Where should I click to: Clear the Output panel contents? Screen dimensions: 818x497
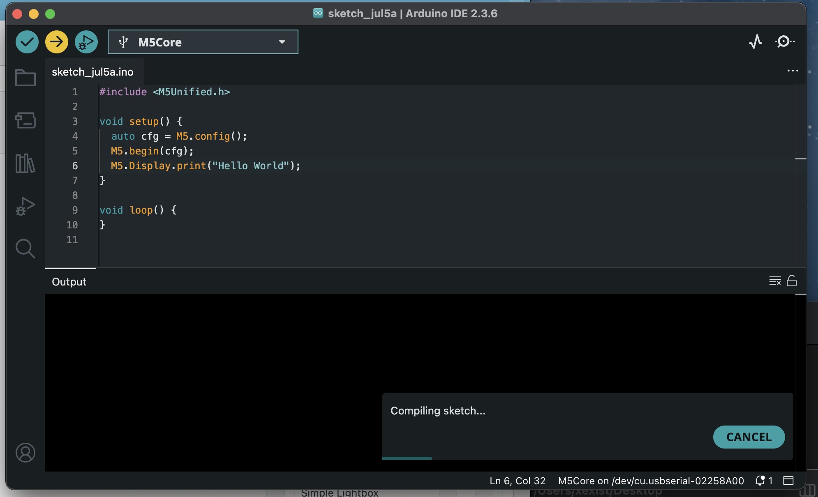pyautogui.click(x=775, y=281)
